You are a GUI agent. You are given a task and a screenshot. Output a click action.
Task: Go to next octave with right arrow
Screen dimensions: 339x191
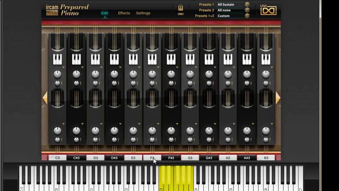tap(278, 98)
